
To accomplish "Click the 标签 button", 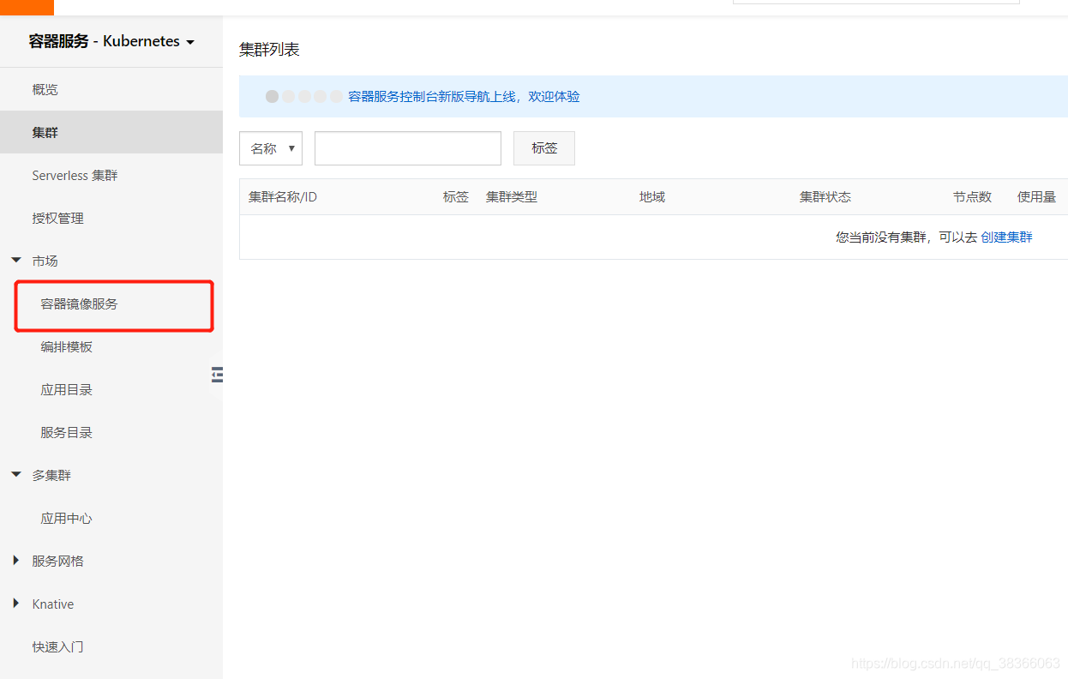I will tap(544, 148).
